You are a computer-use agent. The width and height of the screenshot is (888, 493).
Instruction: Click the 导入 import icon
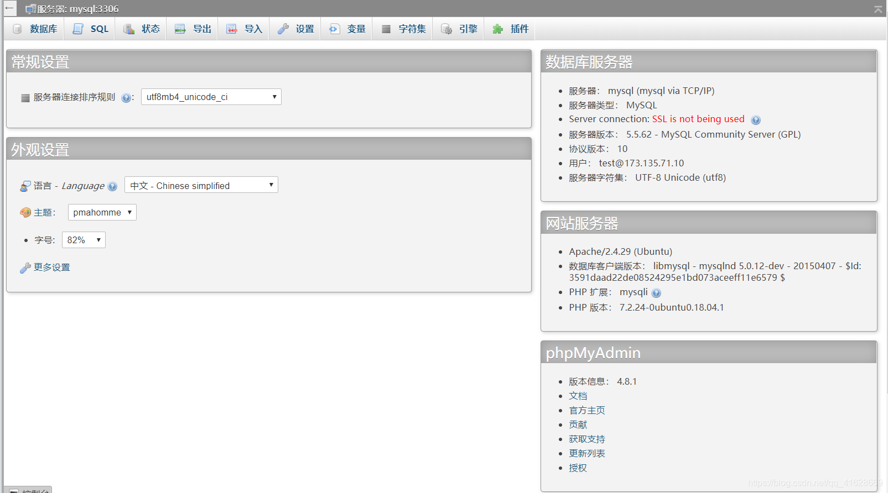(x=232, y=29)
